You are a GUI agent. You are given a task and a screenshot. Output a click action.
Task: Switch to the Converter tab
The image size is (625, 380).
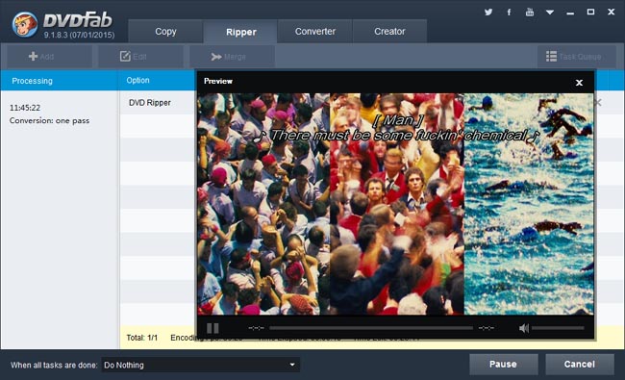(x=314, y=31)
